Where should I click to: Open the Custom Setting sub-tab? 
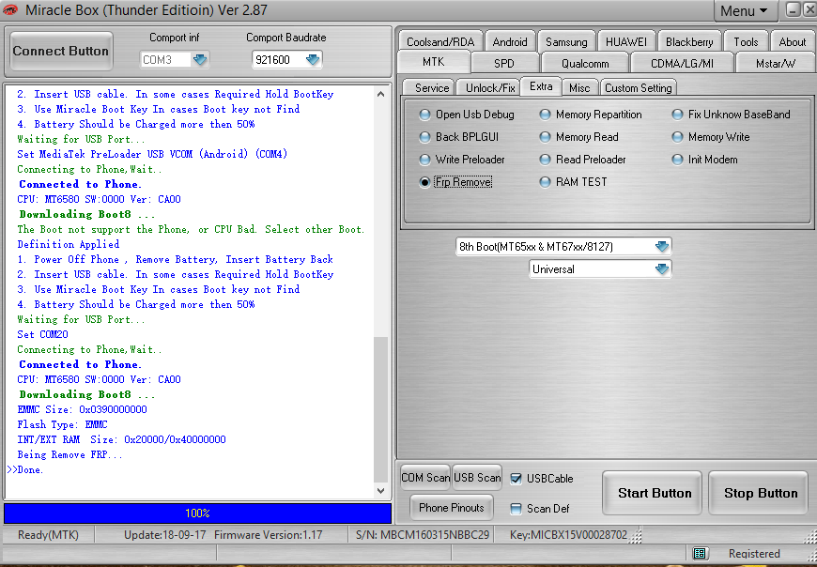[639, 87]
